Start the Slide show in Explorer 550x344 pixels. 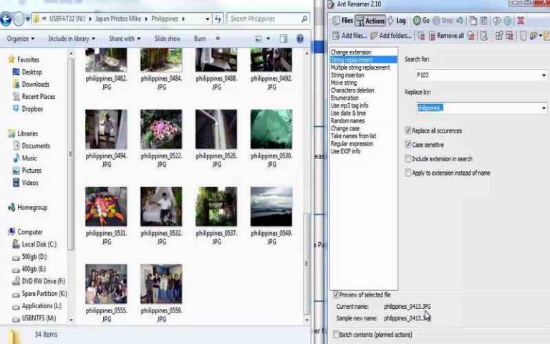click(x=167, y=39)
